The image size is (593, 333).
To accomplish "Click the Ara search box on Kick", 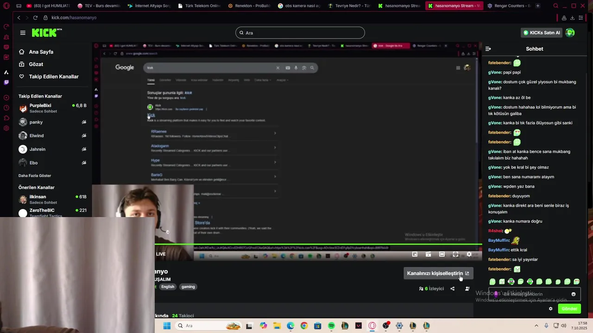I will point(300,33).
